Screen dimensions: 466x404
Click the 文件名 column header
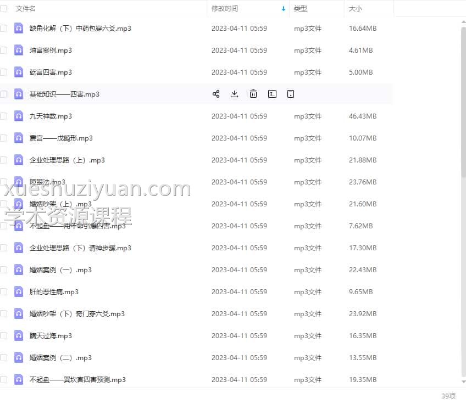pos(24,9)
